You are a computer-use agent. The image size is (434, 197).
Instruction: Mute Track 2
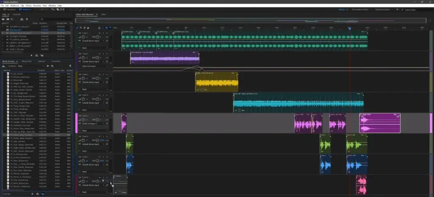click(x=100, y=54)
